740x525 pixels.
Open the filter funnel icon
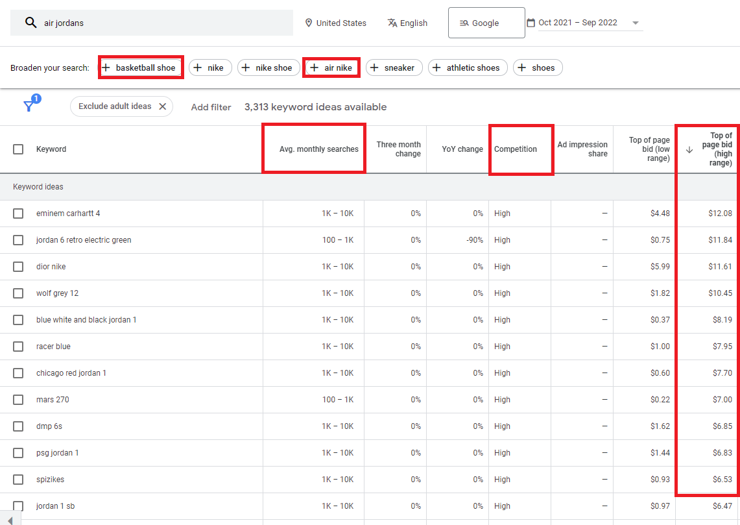[29, 106]
